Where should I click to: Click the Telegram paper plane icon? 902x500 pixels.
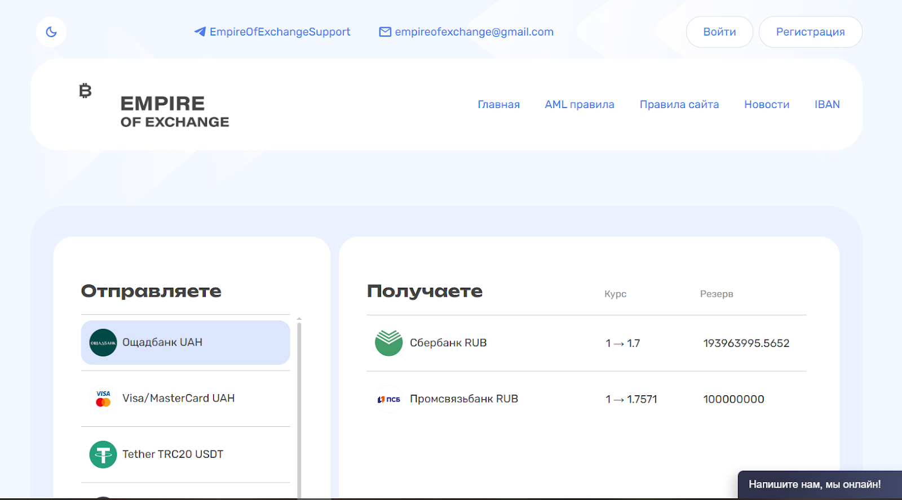pos(200,32)
